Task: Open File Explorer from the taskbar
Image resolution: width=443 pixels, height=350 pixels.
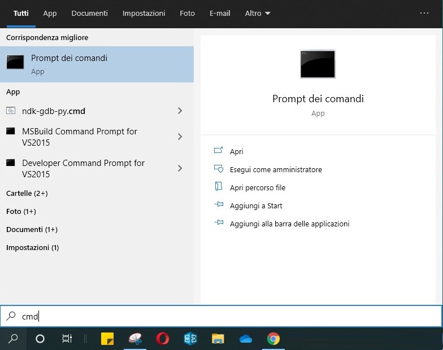Action: pos(218,339)
